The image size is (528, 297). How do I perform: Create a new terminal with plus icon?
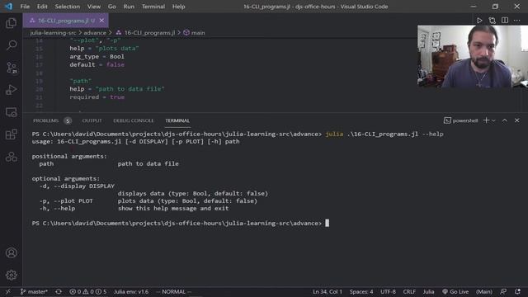[486, 120]
